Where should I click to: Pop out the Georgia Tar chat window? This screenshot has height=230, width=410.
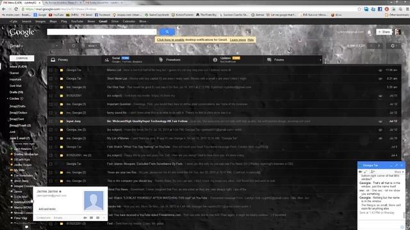point(397,165)
